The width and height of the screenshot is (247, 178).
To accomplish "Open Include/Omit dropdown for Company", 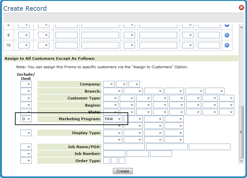I will click(x=26, y=84).
